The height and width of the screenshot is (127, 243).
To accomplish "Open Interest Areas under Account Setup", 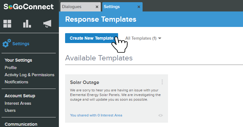I will (x=18, y=103).
